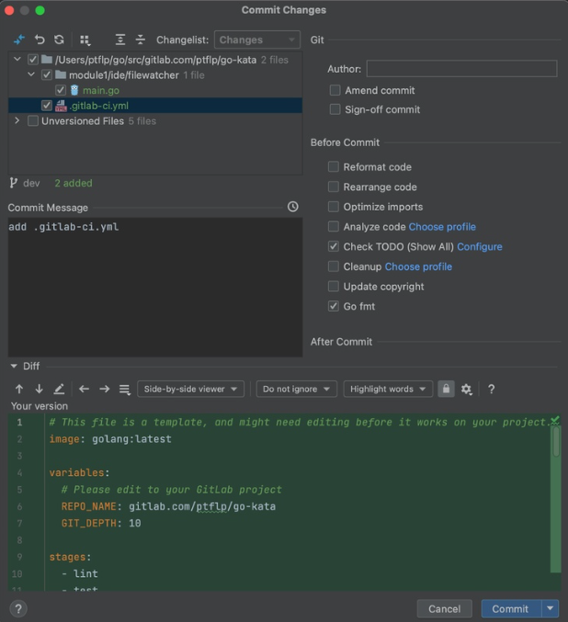Toggle the diff scroll lock icon
This screenshot has width=568, height=622.
(446, 389)
